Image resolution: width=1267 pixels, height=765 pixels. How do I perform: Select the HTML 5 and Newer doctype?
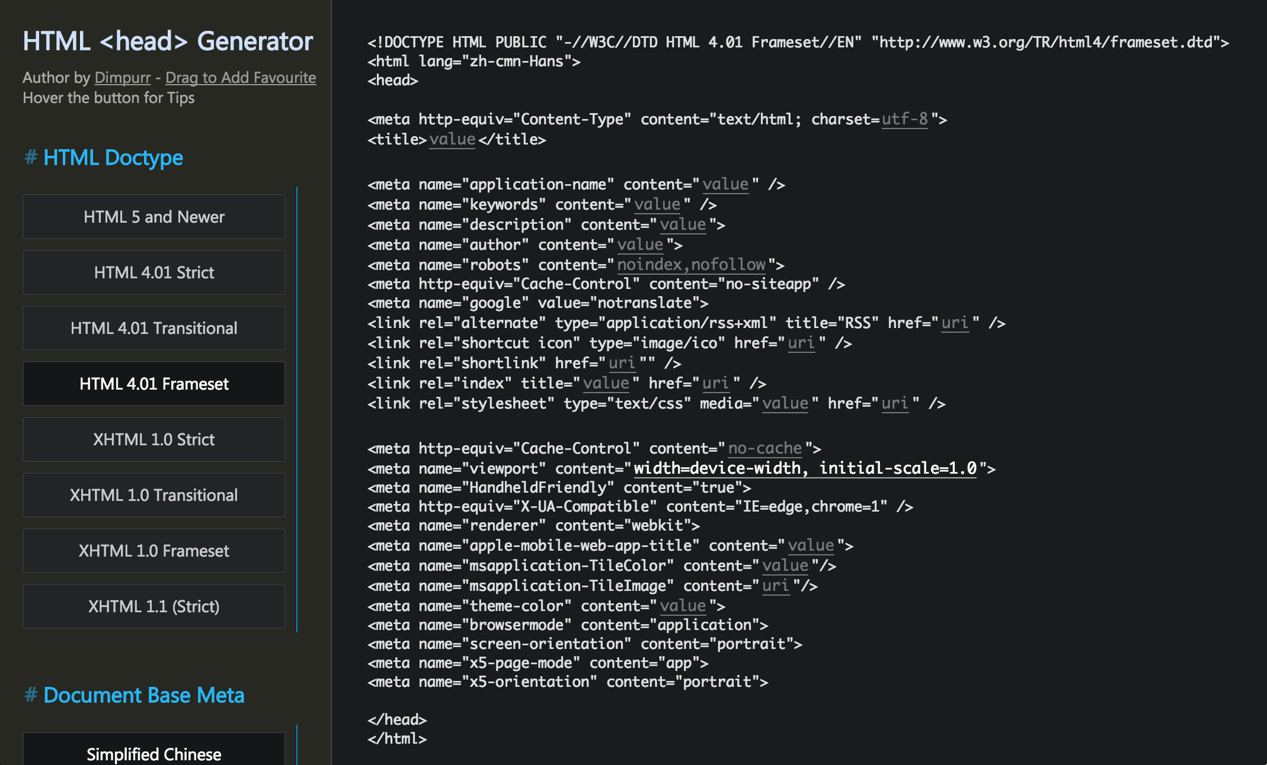pos(154,217)
